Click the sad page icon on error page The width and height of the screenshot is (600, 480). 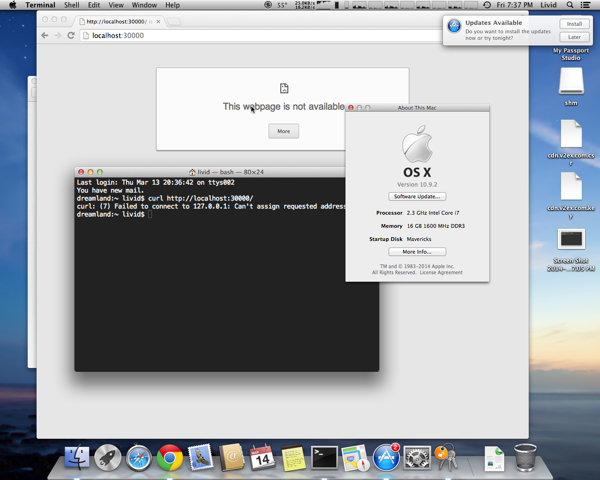[x=284, y=88]
